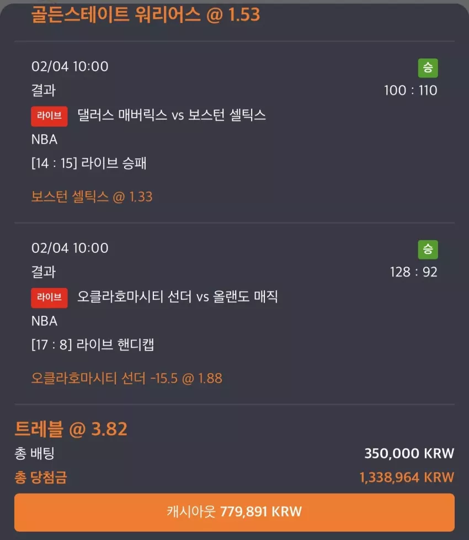Click the 100 : 110 result score
The width and height of the screenshot is (469, 540).
point(411,91)
